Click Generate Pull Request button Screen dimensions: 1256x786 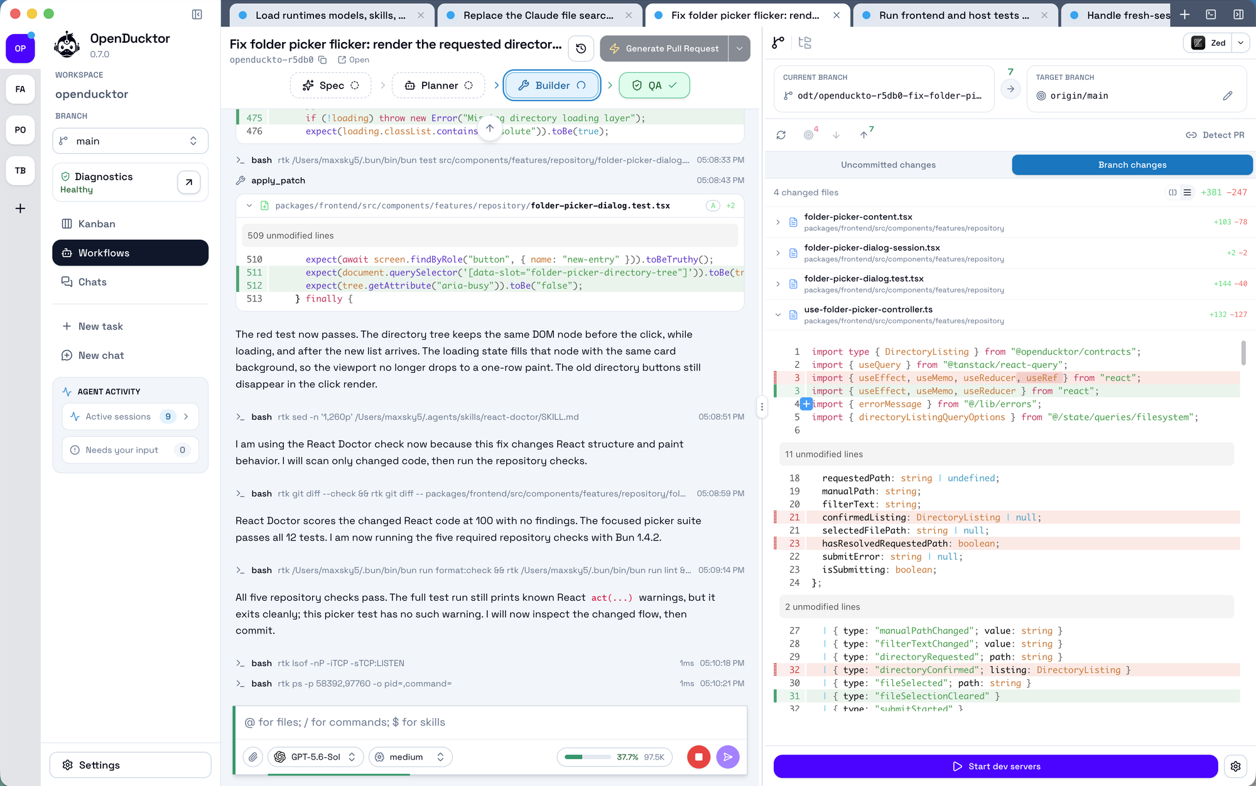tap(664, 48)
